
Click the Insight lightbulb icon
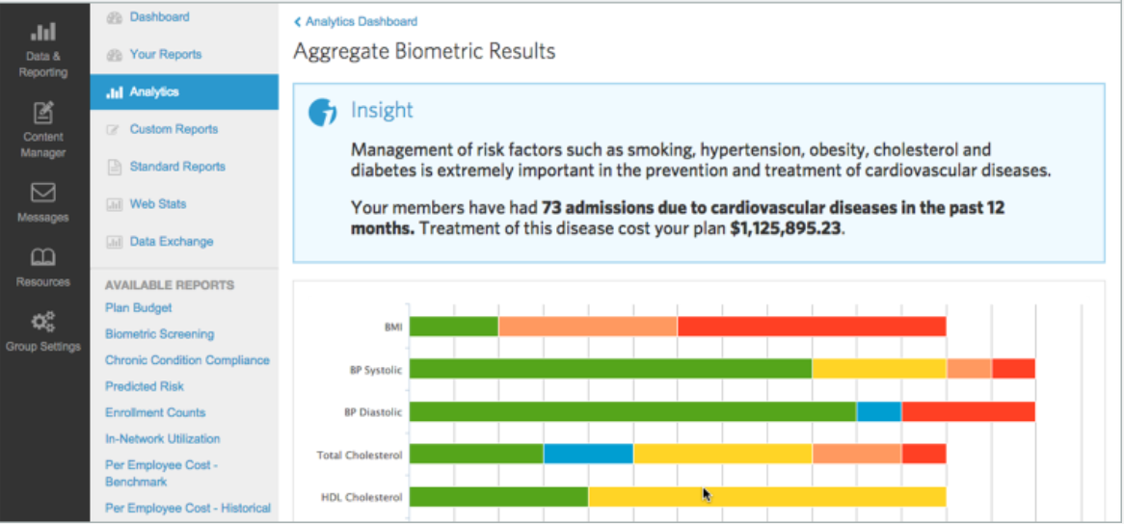pyautogui.click(x=322, y=113)
